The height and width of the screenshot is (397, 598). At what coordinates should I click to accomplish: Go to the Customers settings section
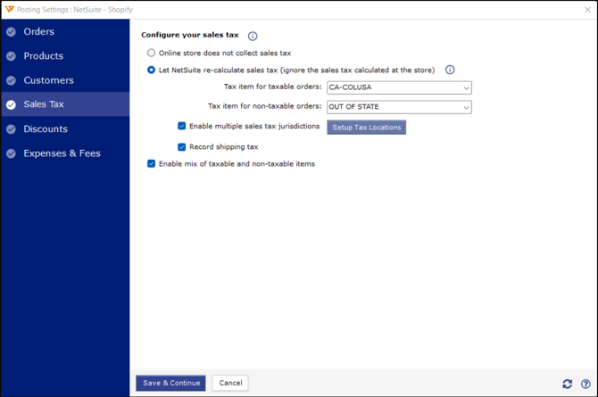[48, 80]
